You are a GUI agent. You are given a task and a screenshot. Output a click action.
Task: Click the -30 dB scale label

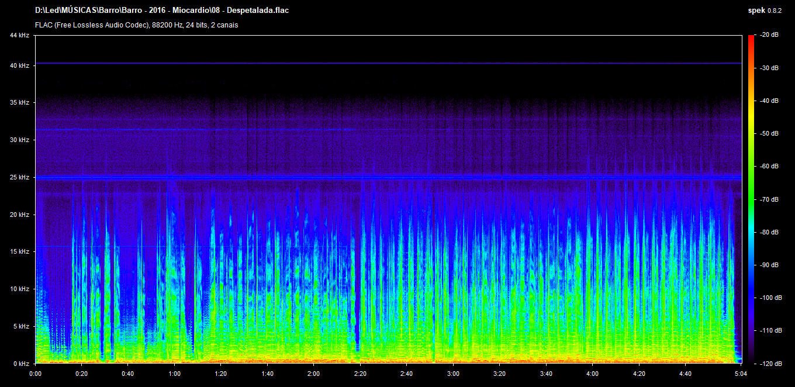[x=768, y=68]
